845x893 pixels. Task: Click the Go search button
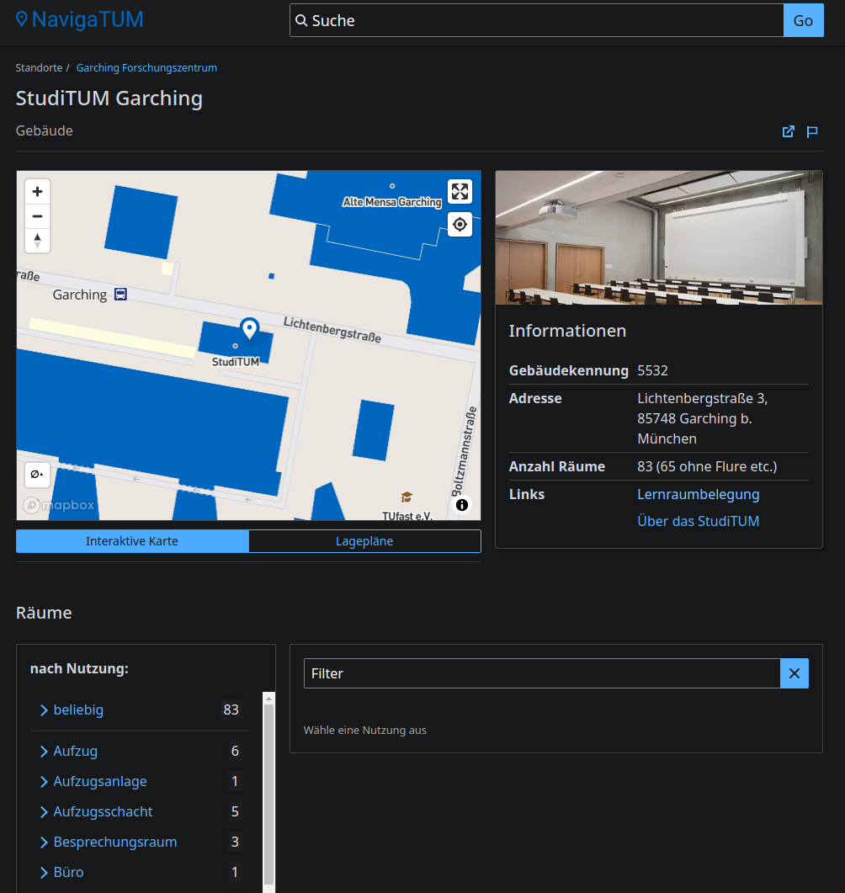click(x=803, y=20)
